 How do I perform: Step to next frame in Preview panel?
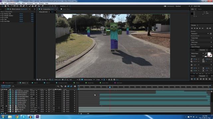[x=200, y=28]
